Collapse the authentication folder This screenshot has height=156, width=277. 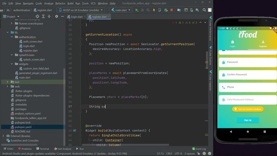pos(12,37)
